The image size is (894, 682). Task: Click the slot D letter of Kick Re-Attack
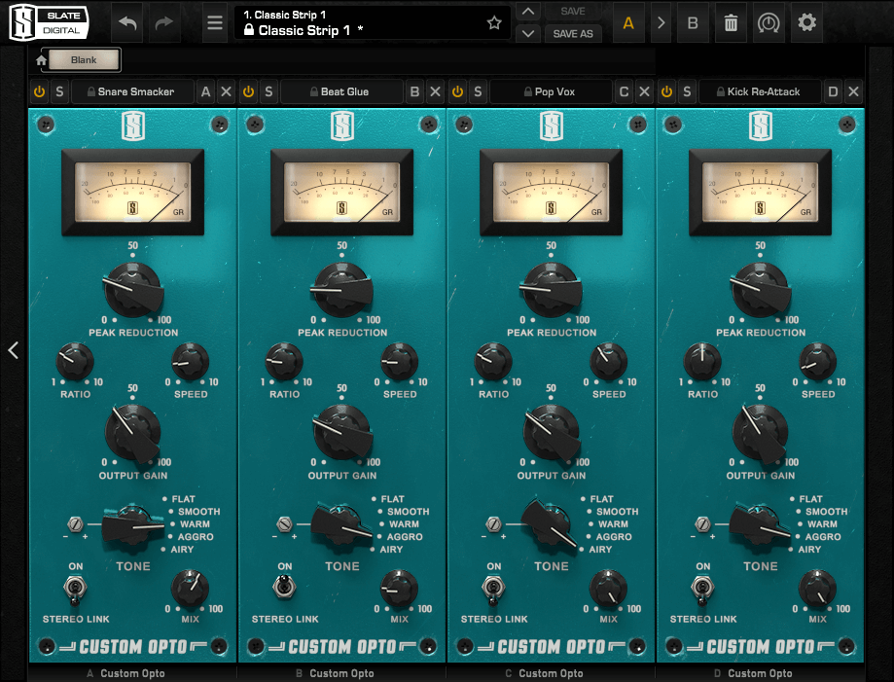coord(833,91)
